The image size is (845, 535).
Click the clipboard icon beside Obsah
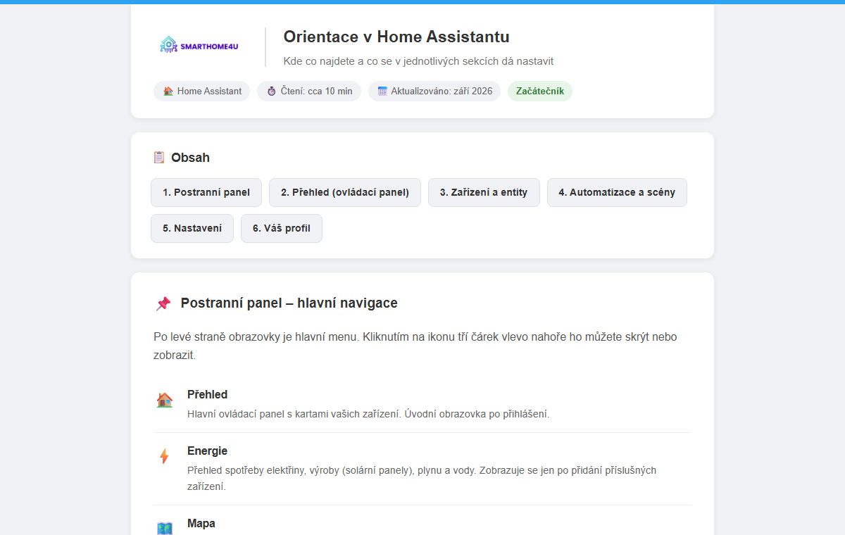pyautogui.click(x=159, y=158)
